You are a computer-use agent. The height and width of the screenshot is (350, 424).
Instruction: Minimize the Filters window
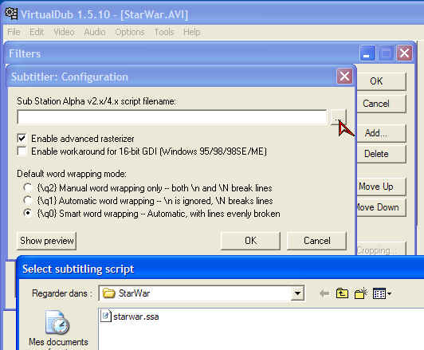[x=367, y=53]
